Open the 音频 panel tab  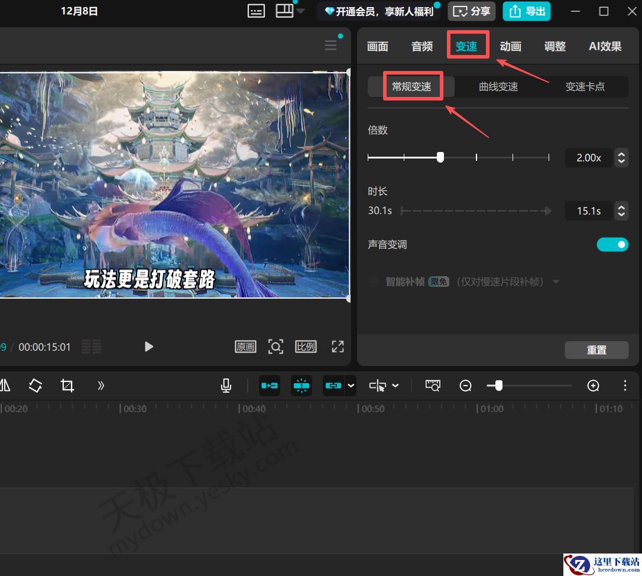pos(421,46)
